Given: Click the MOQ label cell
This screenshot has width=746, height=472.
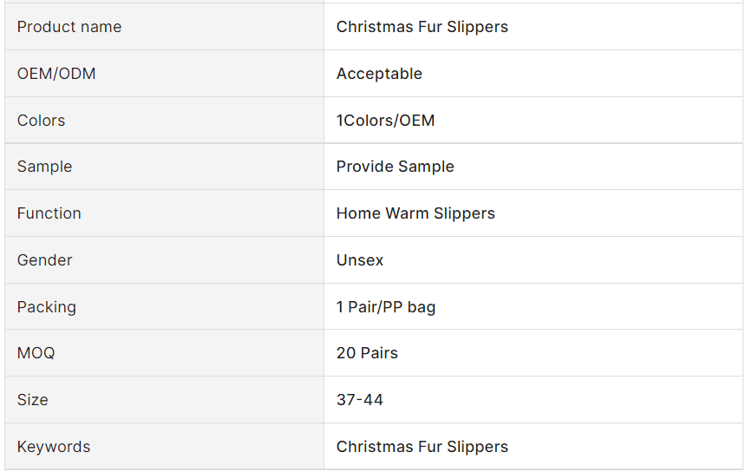Looking at the screenshot, I should (36, 353).
